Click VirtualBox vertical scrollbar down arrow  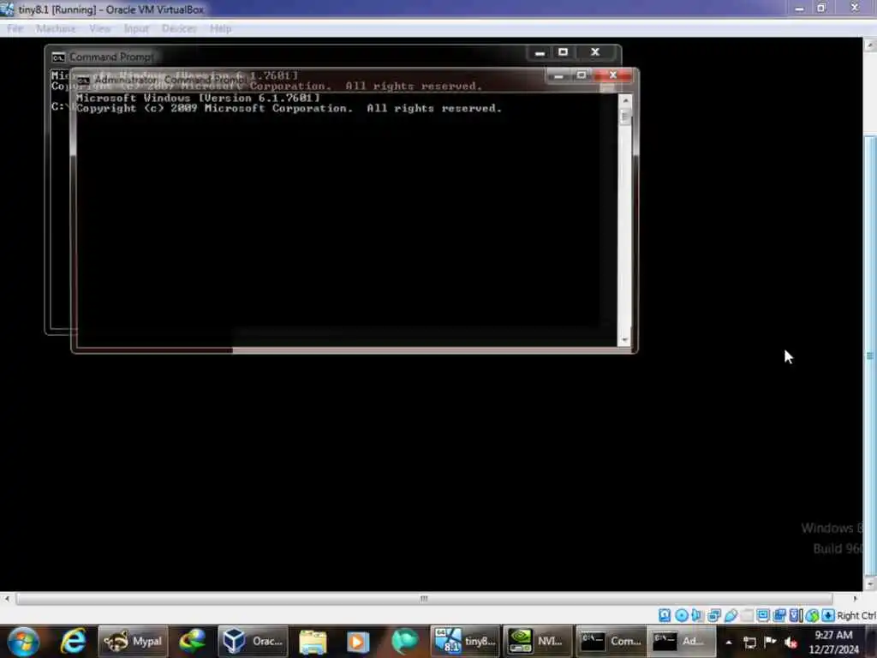coord(870,584)
